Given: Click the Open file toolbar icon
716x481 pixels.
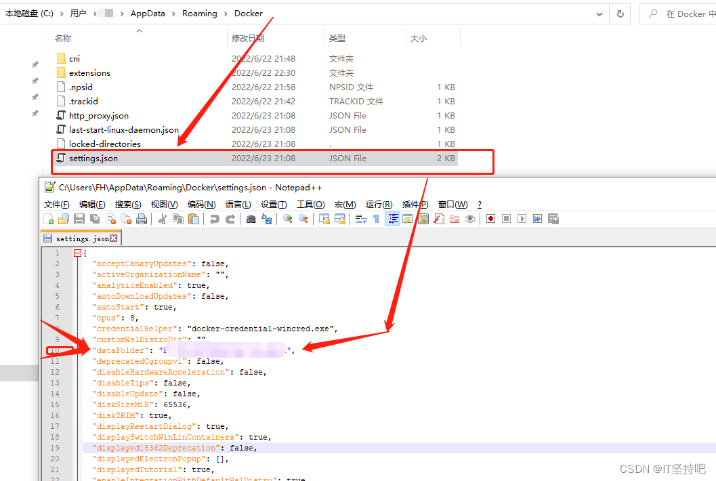Looking at the screenshot, I should click(x=64, y=219).
